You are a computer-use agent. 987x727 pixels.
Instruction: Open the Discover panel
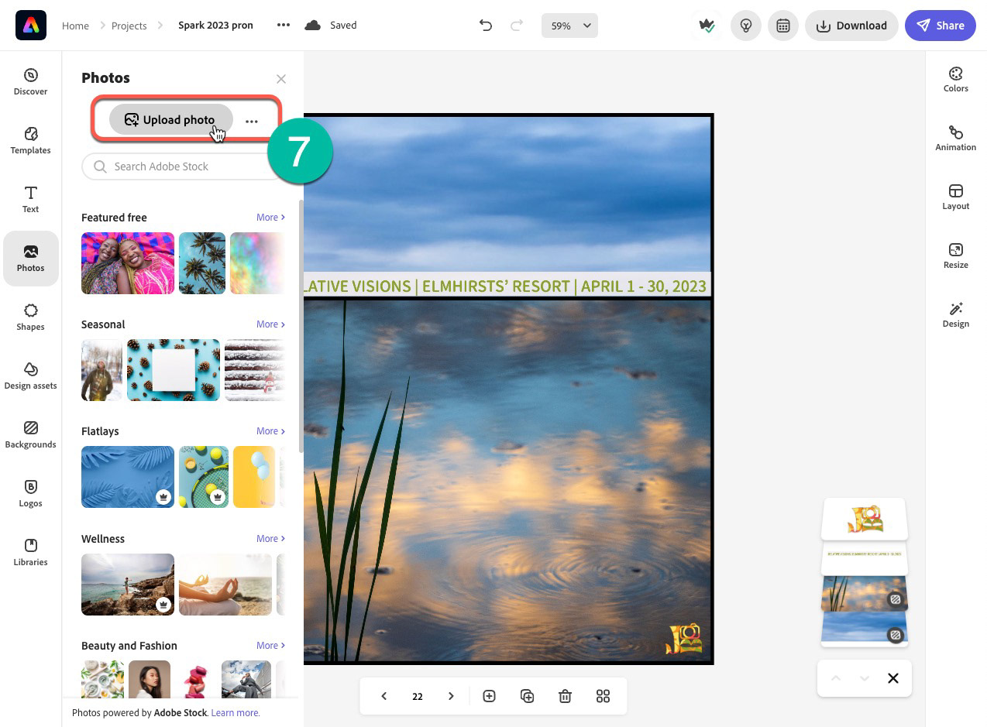click(x=31, y=81)
